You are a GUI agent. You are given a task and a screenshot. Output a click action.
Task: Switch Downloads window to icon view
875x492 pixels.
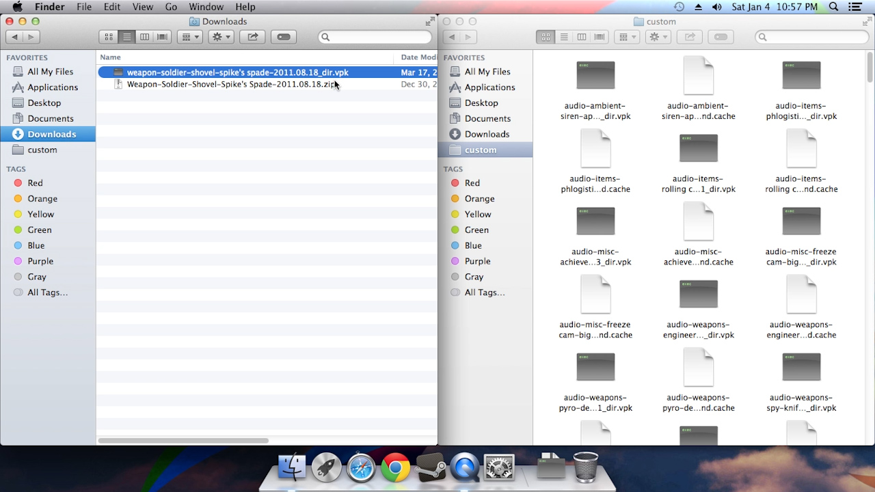pos(109,37)
